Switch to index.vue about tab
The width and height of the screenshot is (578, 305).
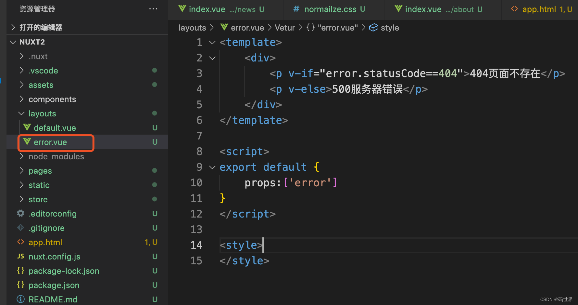coord(443,9)
